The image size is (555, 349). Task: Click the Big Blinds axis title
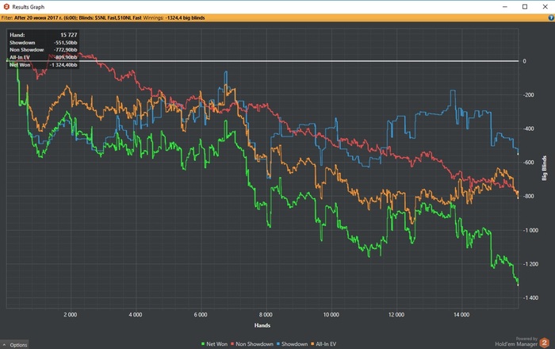point(545,168)
